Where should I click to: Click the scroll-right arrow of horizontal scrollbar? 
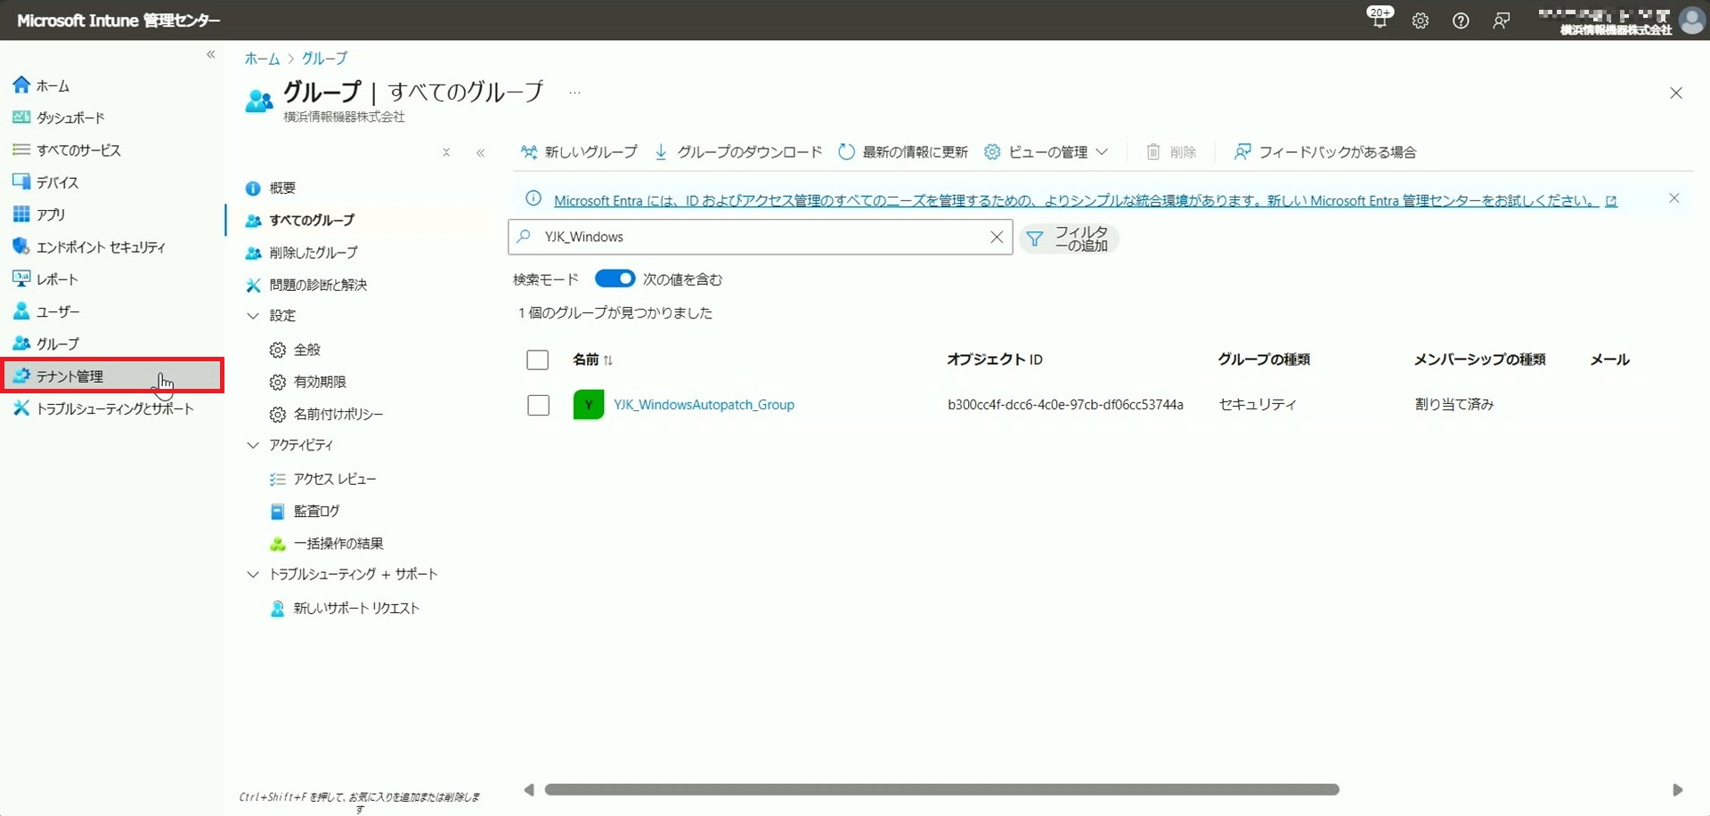tap(1677, 790)
